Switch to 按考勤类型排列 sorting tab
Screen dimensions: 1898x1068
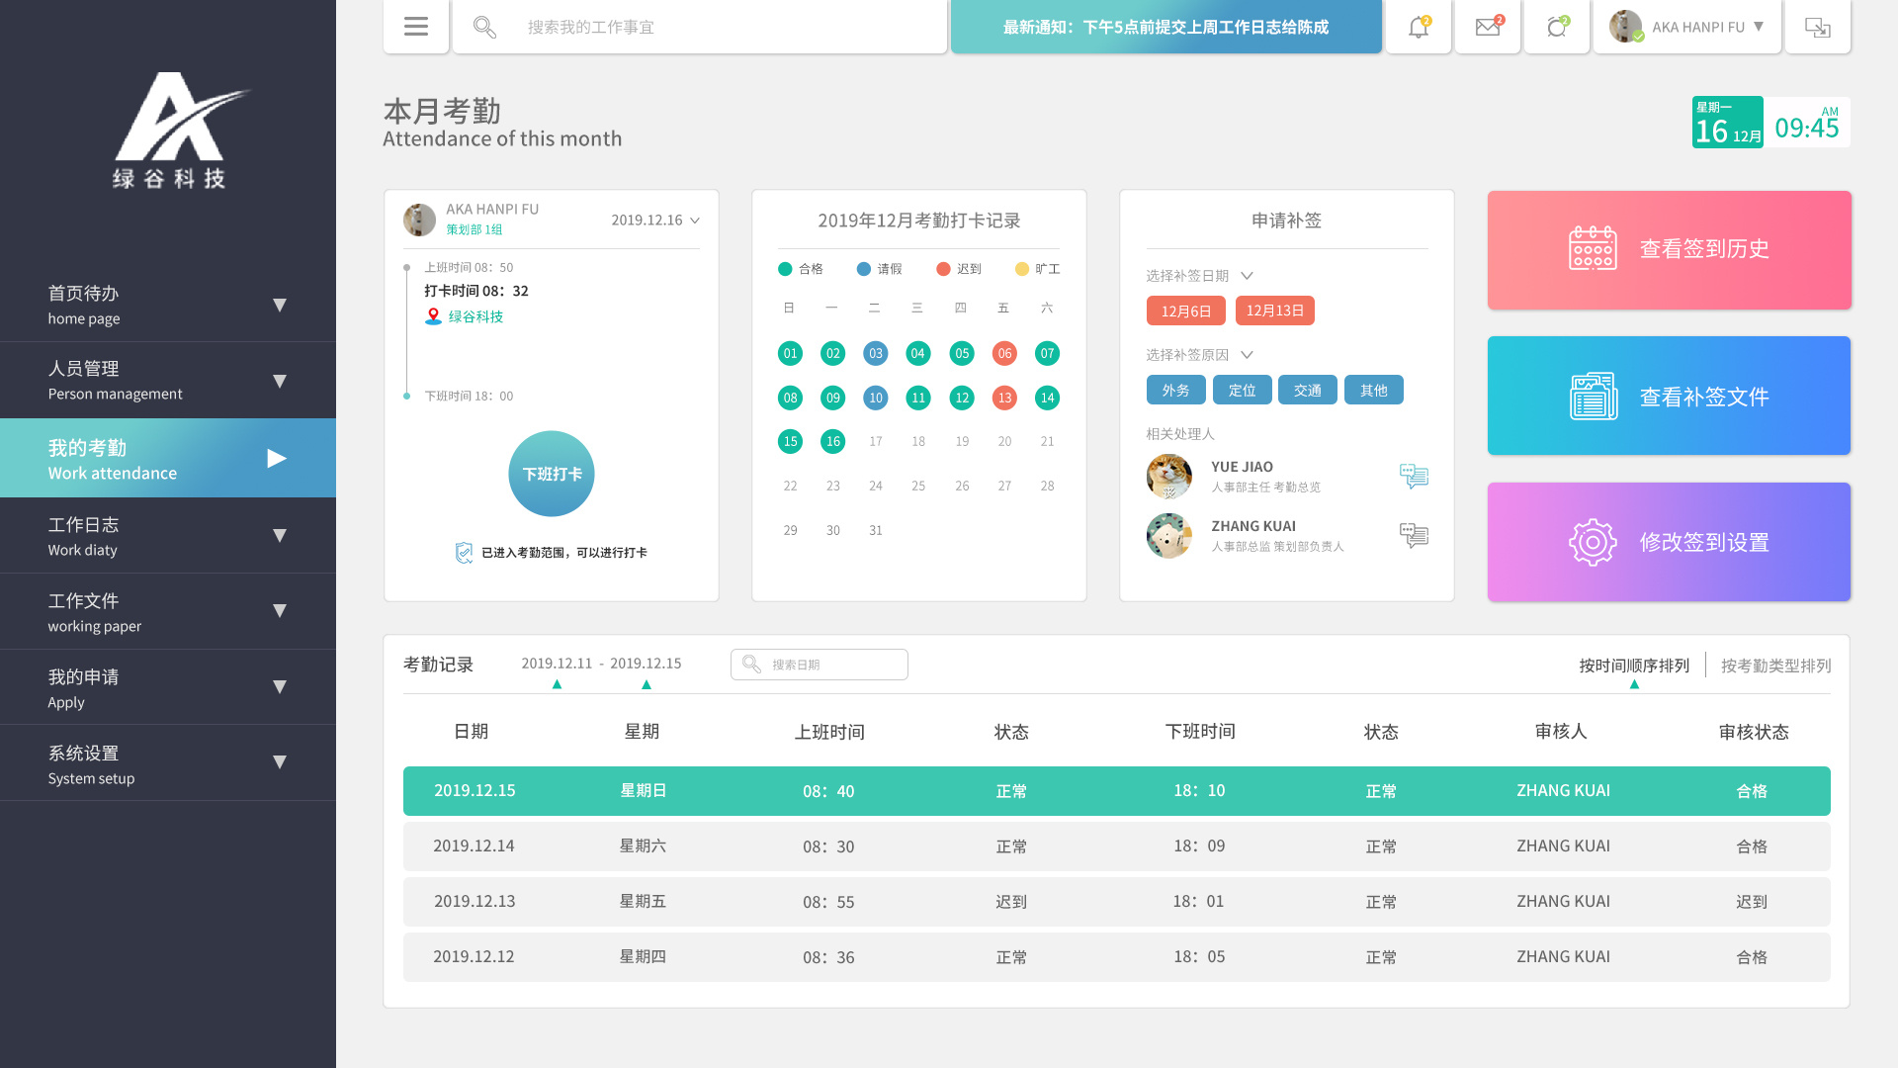1775,666
